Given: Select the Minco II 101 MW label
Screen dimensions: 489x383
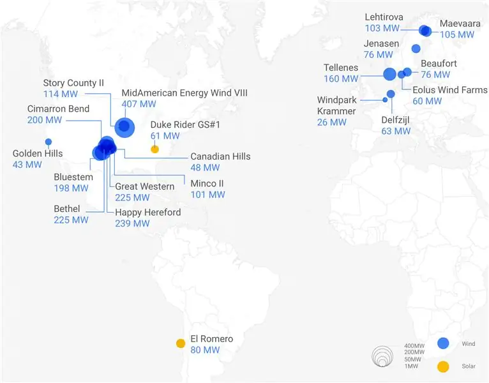Looking at the screenshot, I should point(207,189).
